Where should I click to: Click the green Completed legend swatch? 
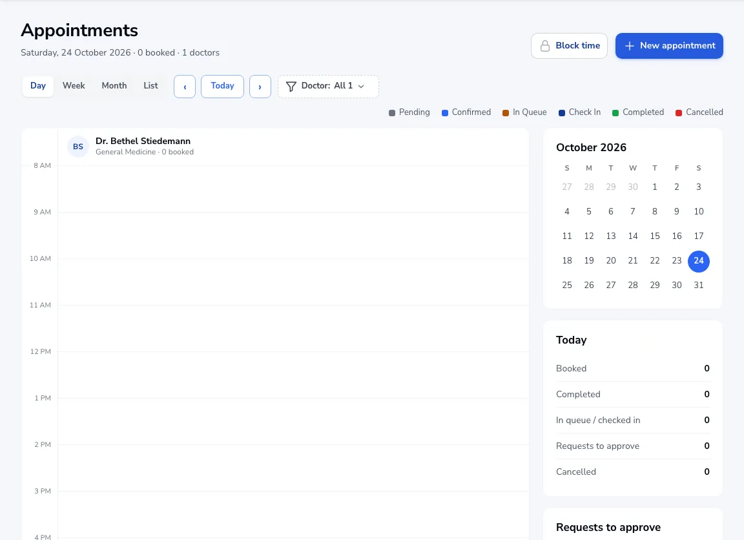[615, 113]
